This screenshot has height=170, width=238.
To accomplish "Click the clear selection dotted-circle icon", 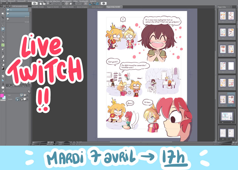I will click(x=63, y=3).
